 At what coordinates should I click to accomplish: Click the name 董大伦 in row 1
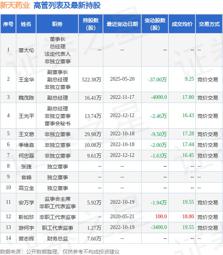pos(26,50)
